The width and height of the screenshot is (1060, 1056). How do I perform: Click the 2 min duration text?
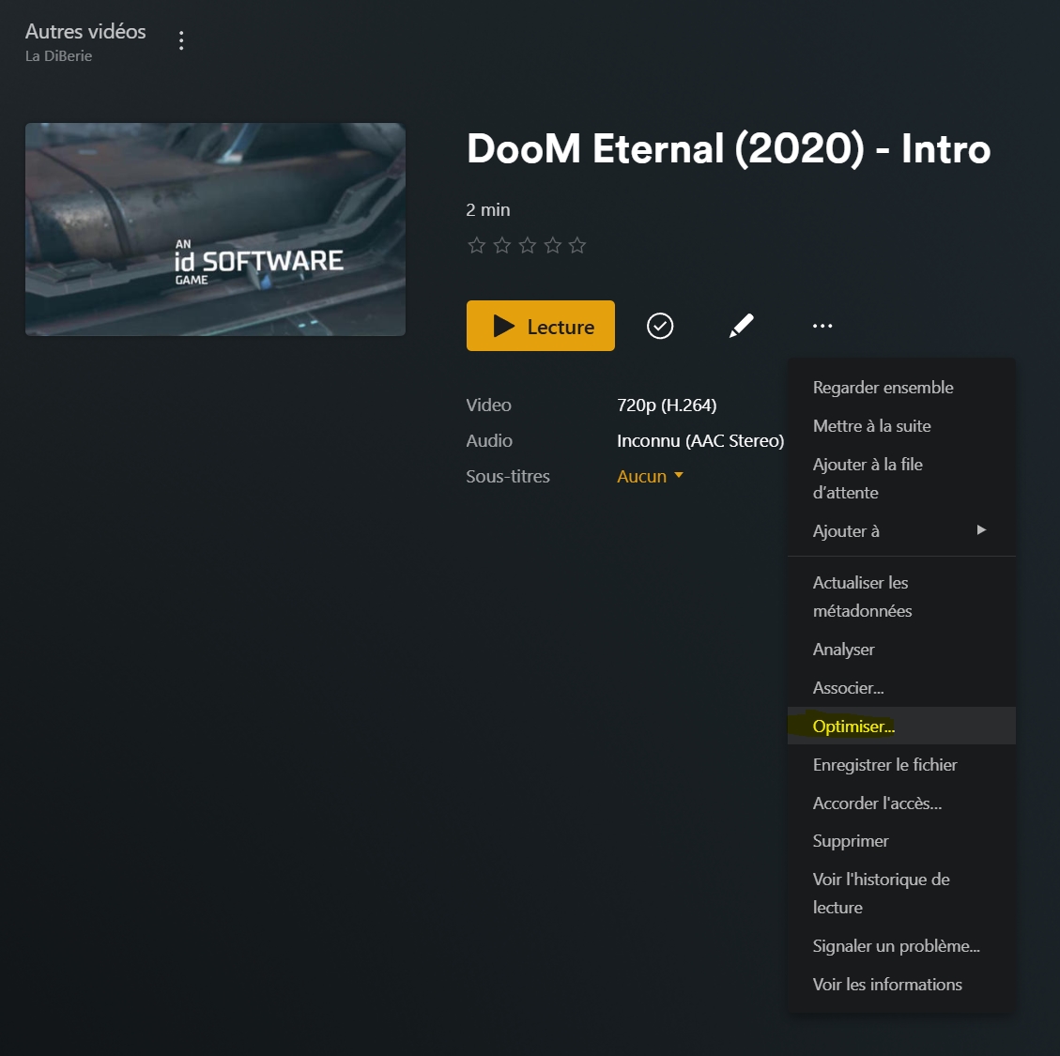(487, 210)
